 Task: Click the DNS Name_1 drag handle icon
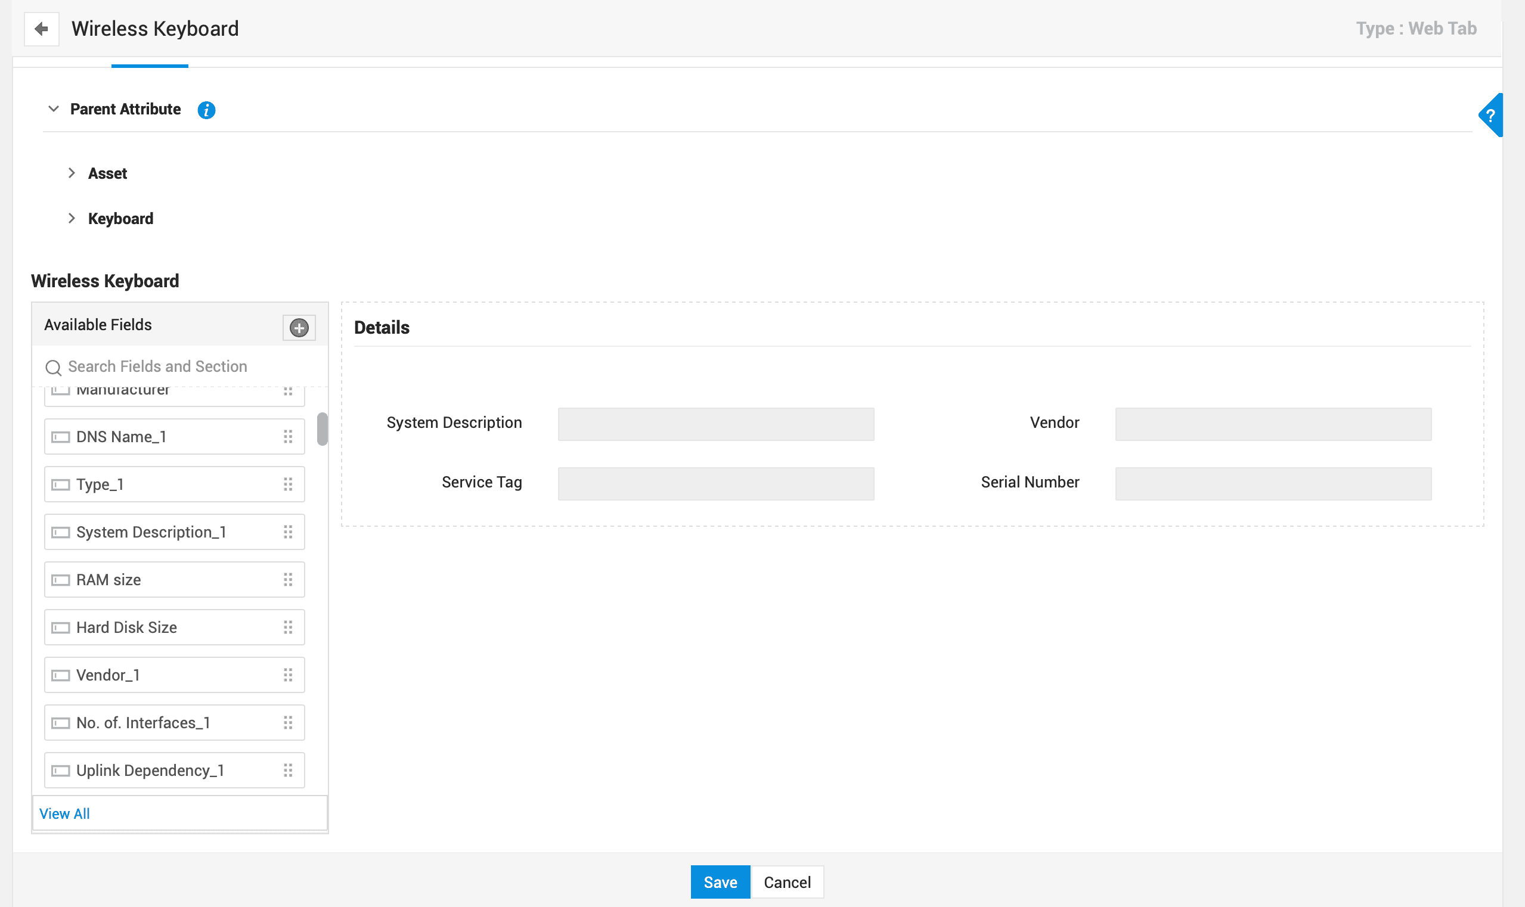(288, 436)
